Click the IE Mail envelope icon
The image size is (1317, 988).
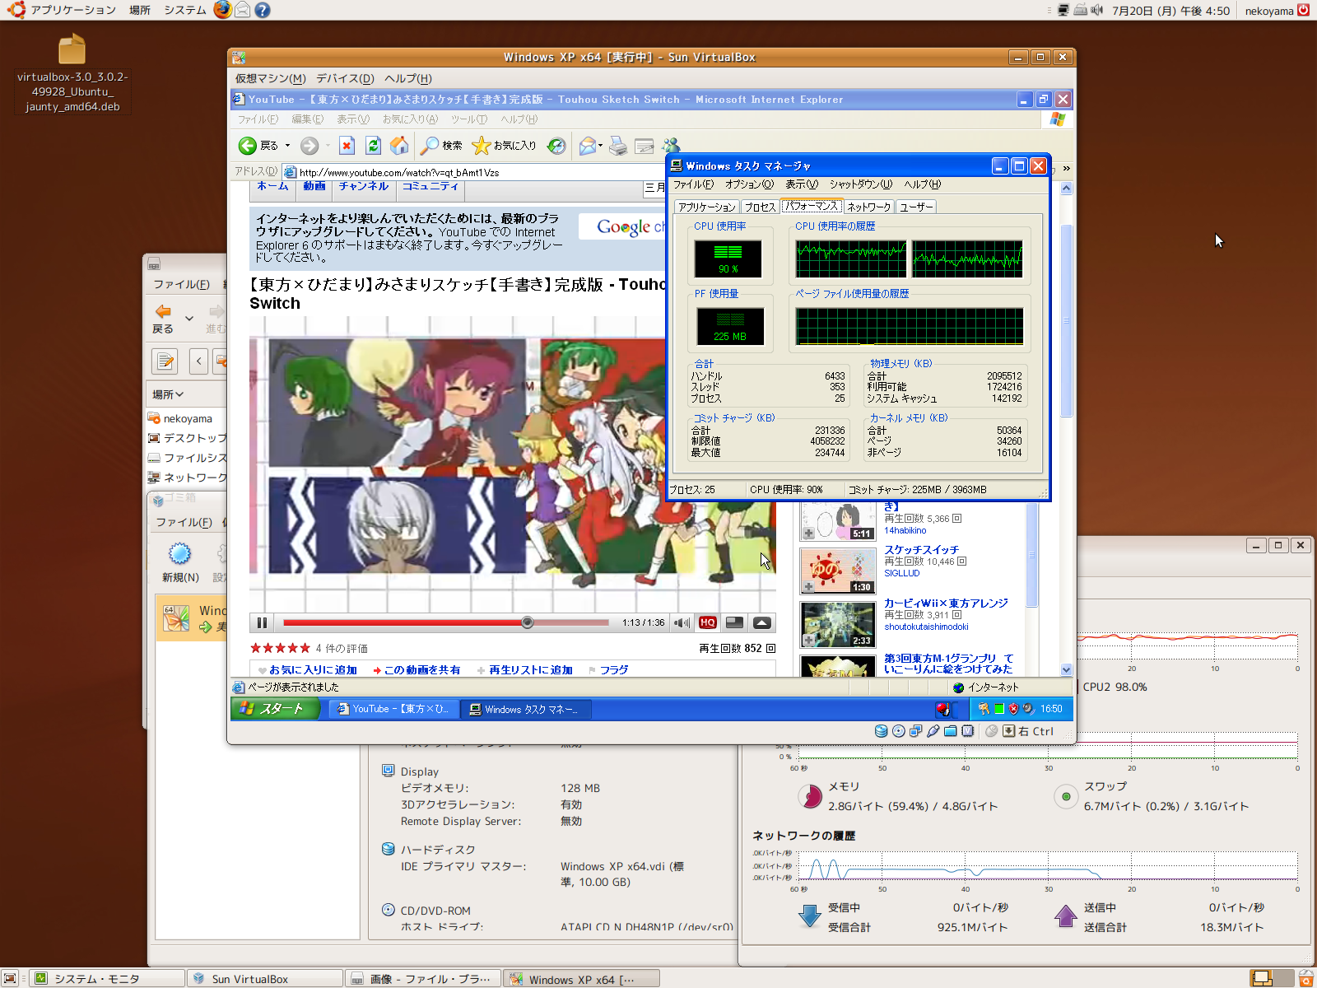pos(587,146)
